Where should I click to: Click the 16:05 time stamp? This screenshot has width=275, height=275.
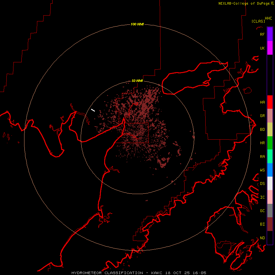(199, 273)
